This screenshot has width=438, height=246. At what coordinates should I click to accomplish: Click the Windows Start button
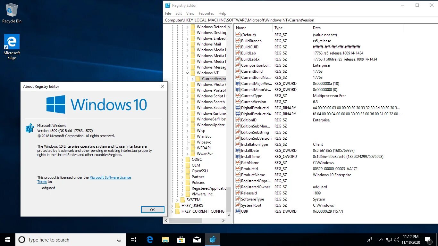[x=8, y=240]
